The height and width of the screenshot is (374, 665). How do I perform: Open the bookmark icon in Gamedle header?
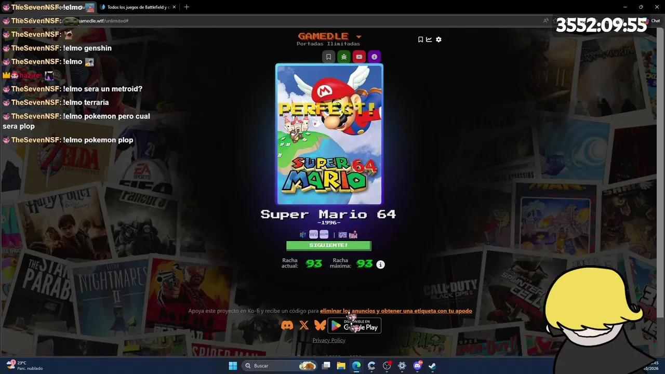[x=420, y=39]
